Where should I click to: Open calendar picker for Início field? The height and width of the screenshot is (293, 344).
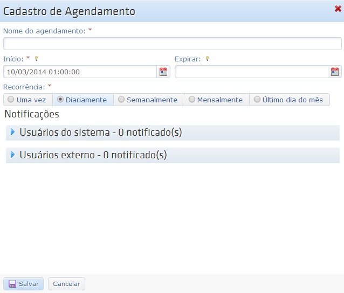(163, 72)
